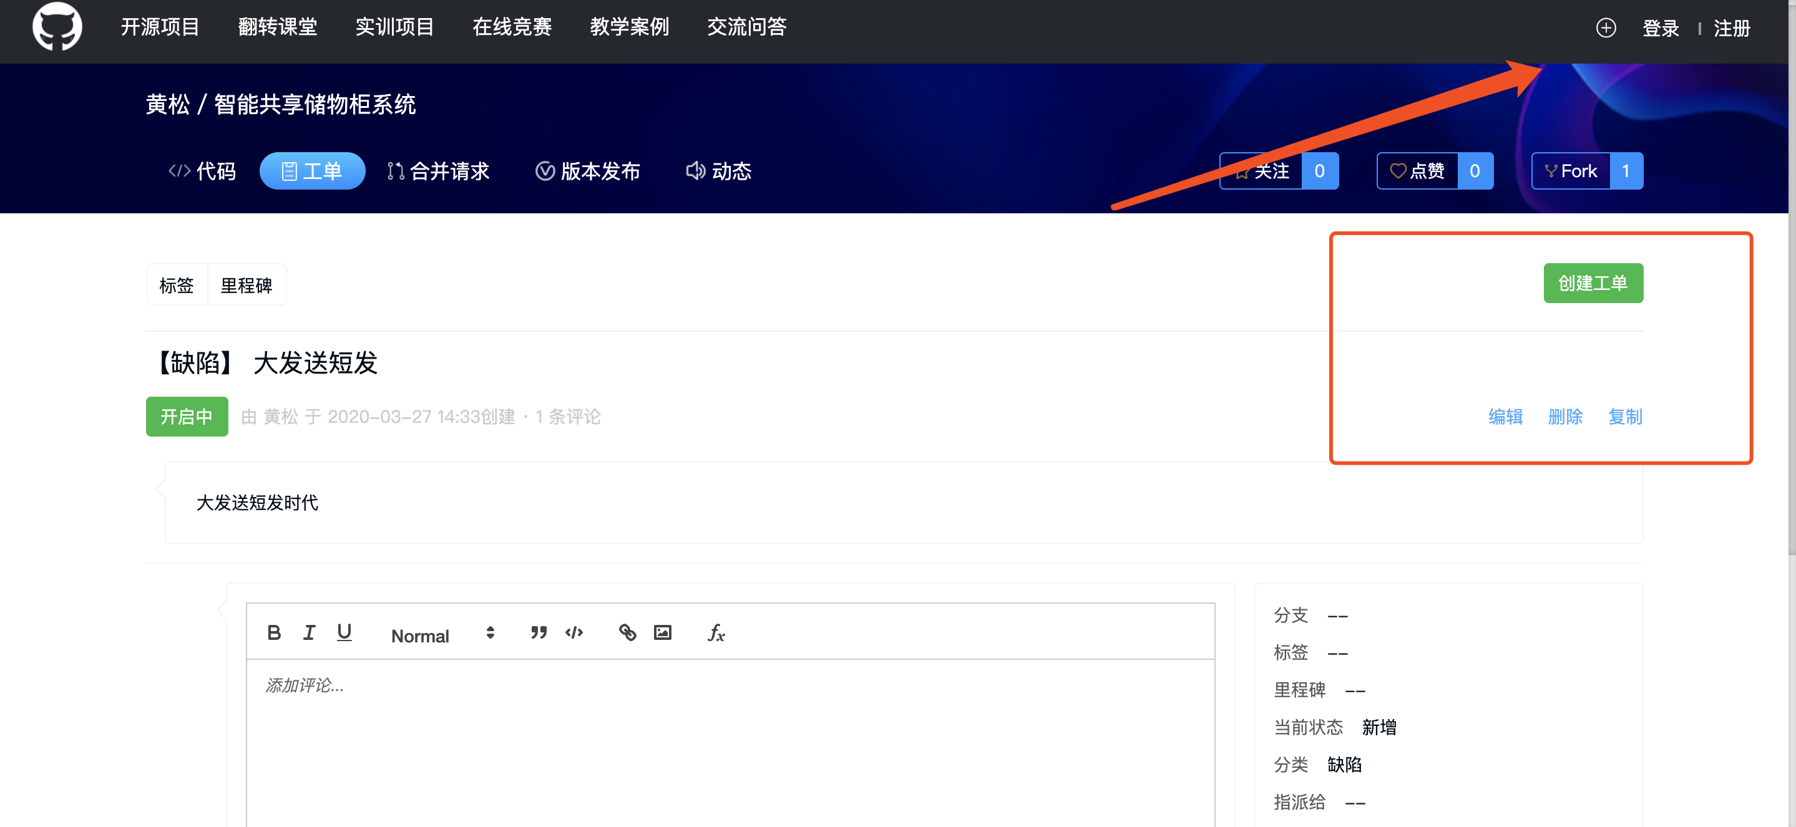Click the 开启中 status badge
Viewport: 1796px width, 827px height.
[187, 417]
